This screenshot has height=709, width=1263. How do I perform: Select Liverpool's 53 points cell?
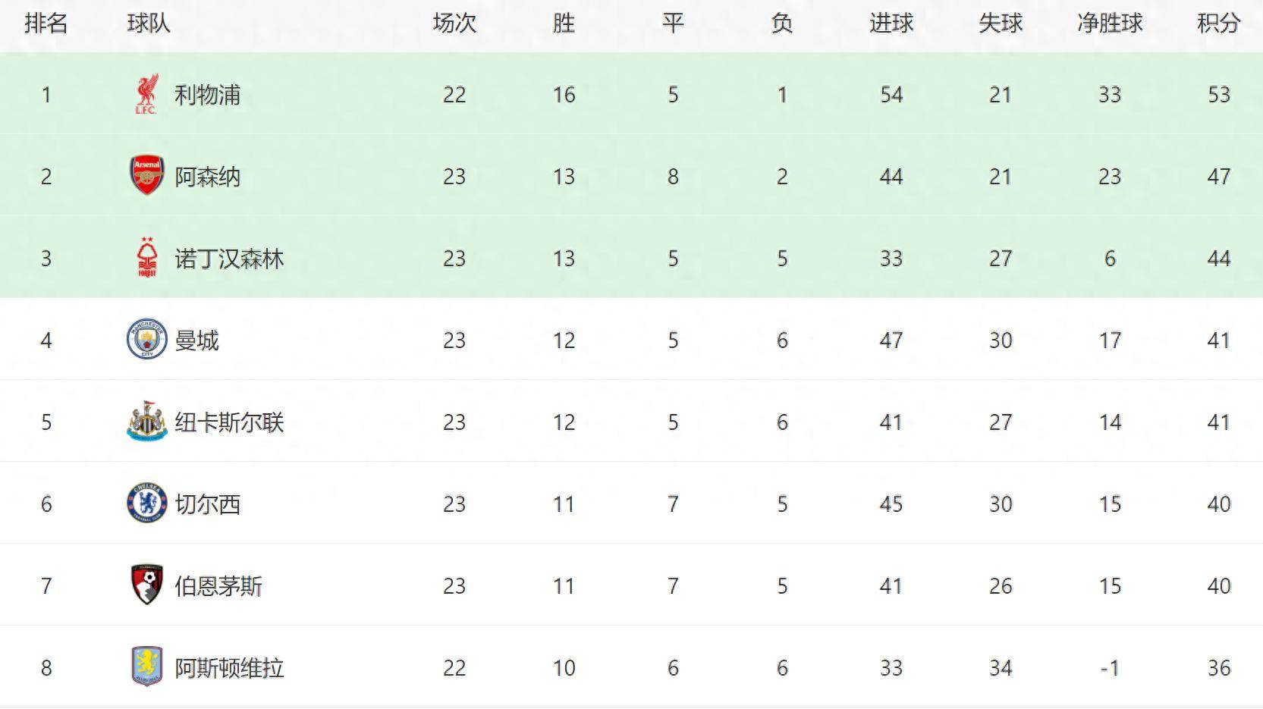coord(1218,95)
